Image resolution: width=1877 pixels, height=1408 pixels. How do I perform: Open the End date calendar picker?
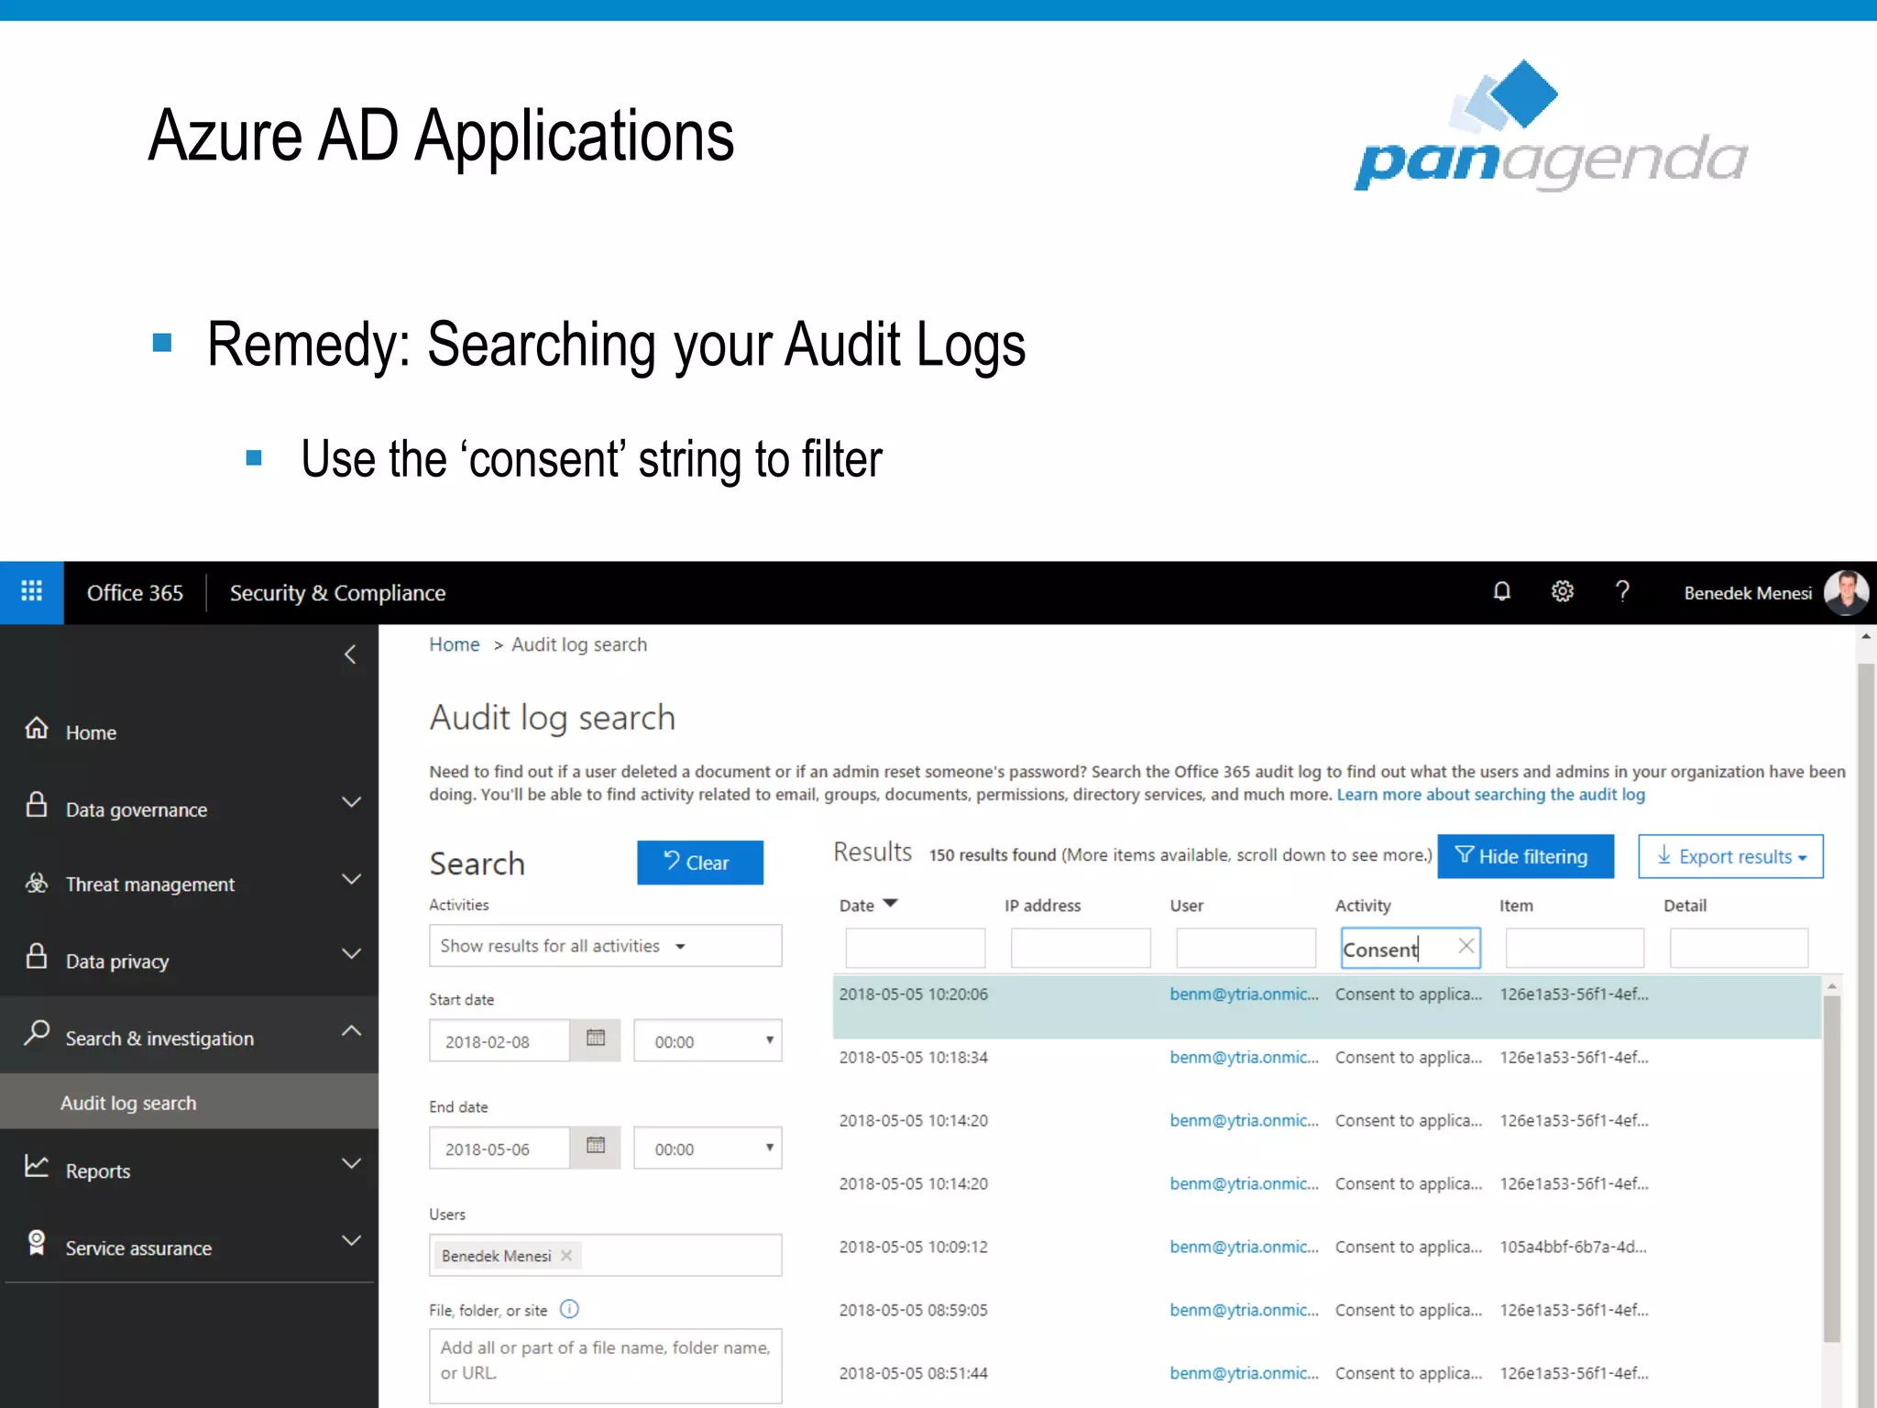coord(596,1147)
